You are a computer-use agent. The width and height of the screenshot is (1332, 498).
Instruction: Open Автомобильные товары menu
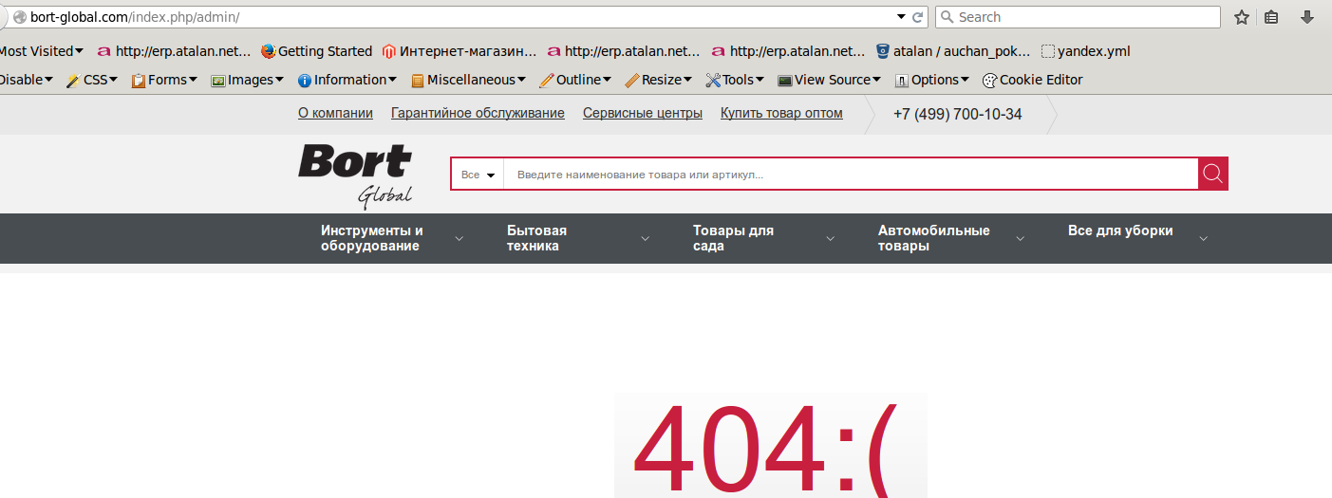[x=934, y=238]
